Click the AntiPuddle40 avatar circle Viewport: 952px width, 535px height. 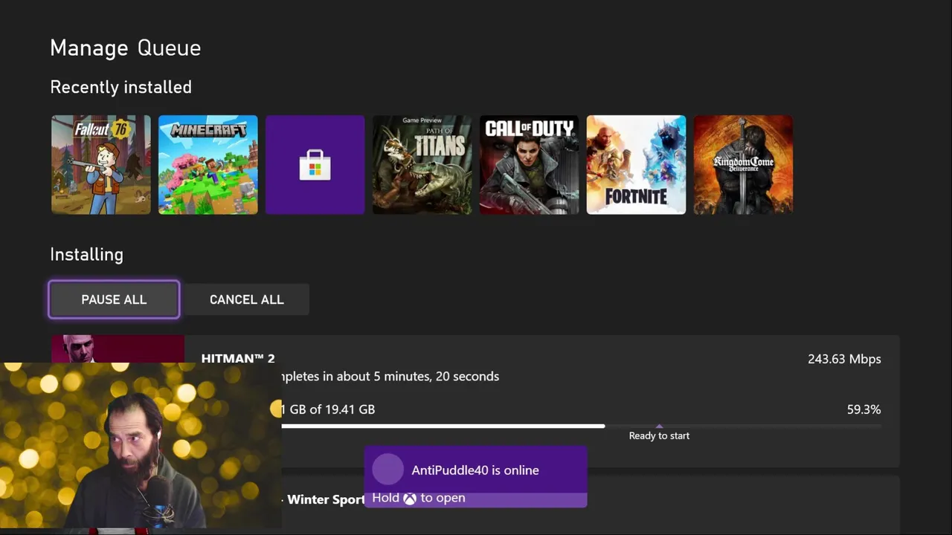(387, 470)
